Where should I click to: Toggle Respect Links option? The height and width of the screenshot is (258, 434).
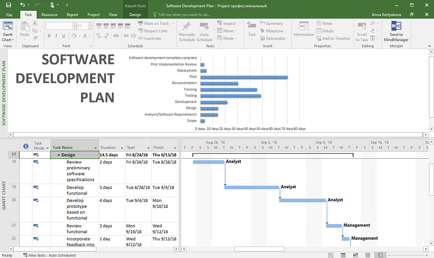coord(153,31)
